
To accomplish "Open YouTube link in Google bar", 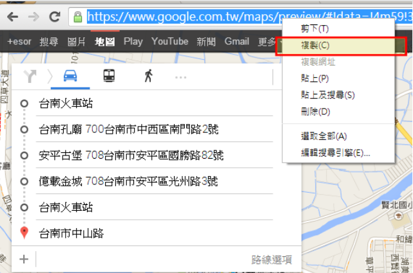I will pos(170,42).
